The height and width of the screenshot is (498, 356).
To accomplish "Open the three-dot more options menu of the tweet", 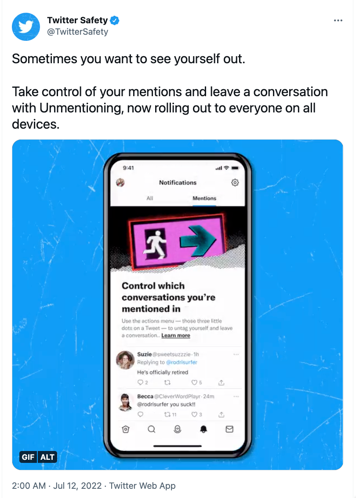I will [338, 20].
